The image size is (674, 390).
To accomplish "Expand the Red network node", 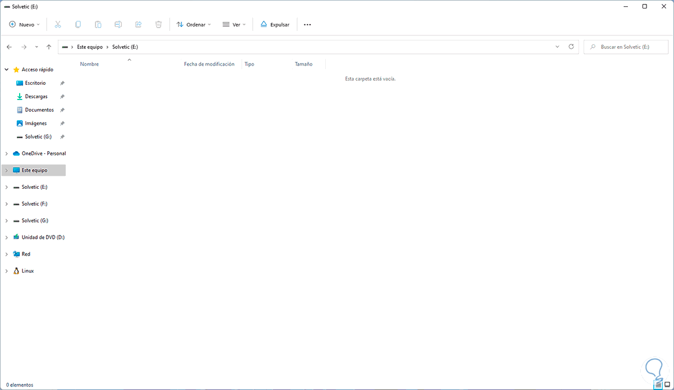I will click(x=6, y=254).
